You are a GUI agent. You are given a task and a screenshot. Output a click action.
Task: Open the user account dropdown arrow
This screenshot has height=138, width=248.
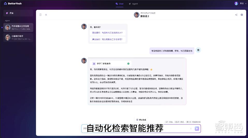pyautogui.click(x=246, y=3)
